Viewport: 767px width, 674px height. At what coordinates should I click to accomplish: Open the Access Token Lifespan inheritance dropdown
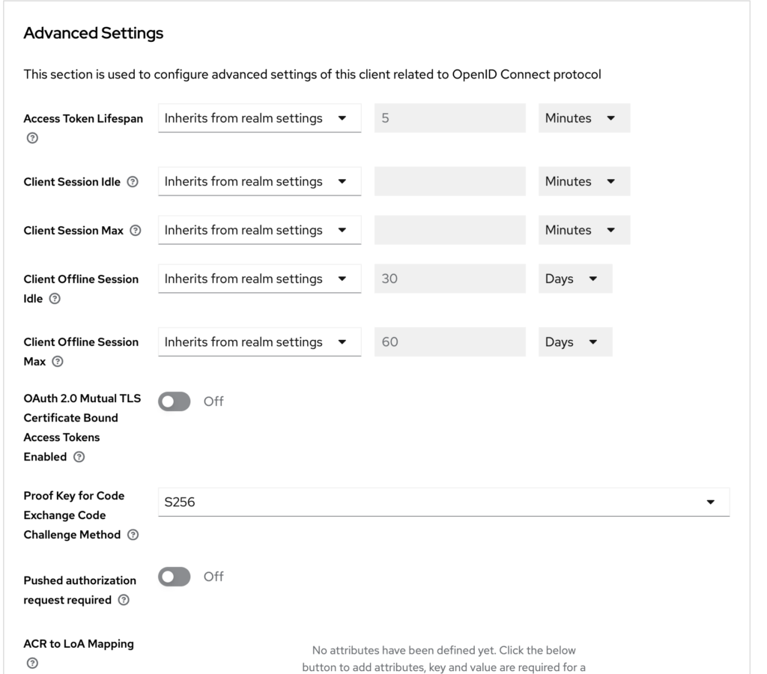pyautogui.click(x=258, y=118)
